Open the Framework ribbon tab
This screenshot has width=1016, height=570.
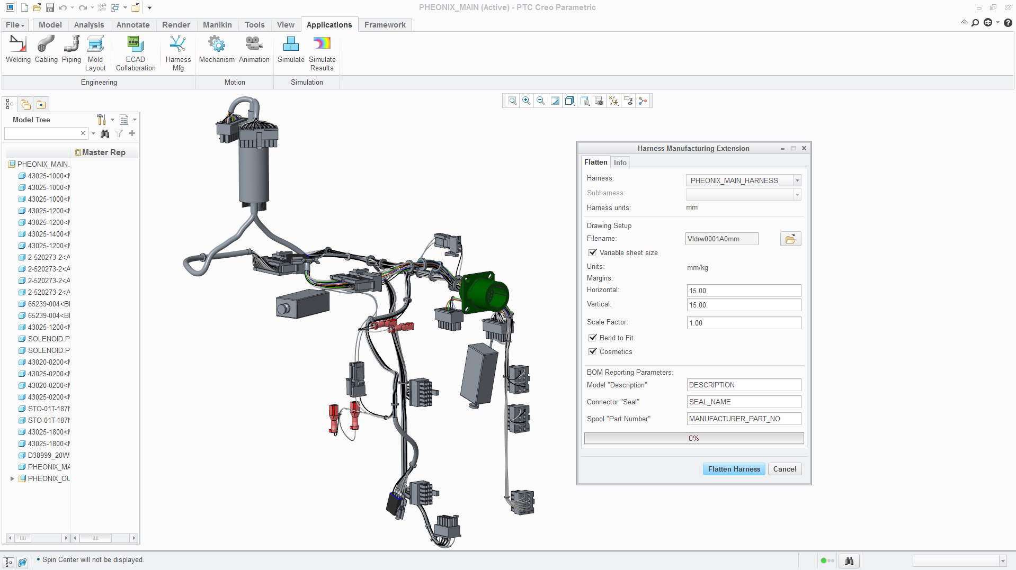click(x=385, y=25)
